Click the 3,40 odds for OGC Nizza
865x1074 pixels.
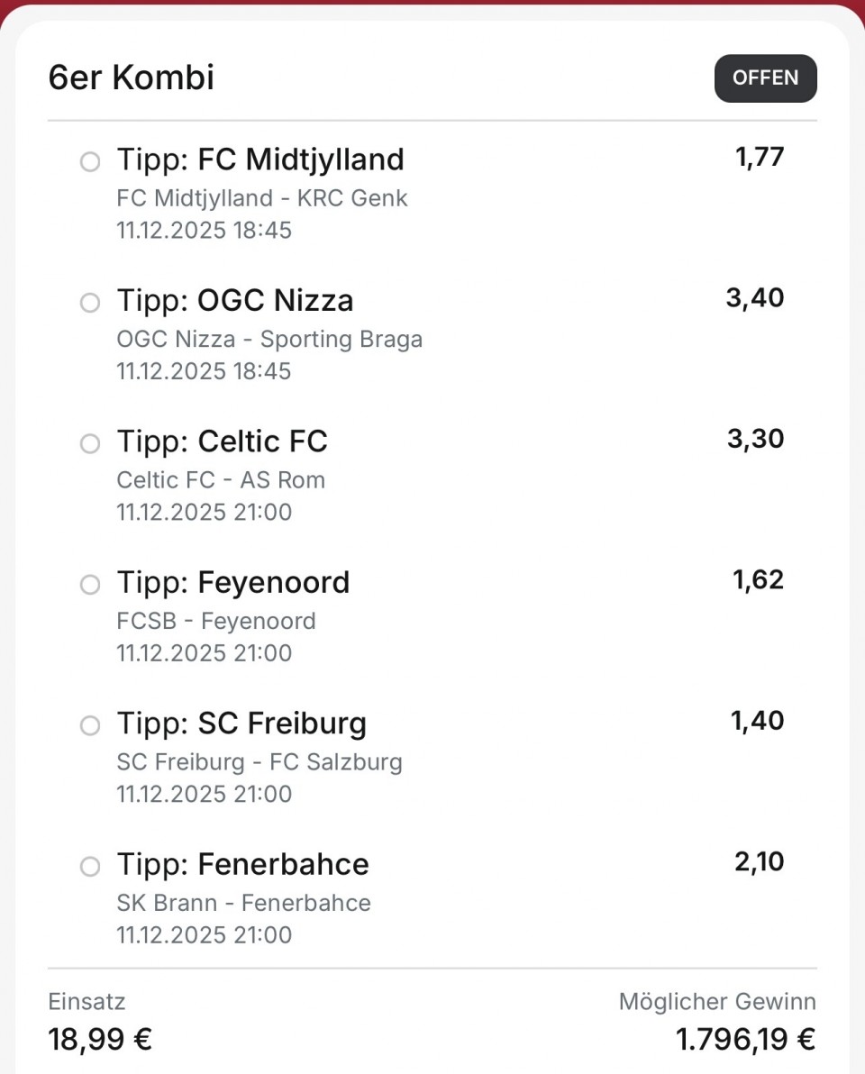click(755, 298)
